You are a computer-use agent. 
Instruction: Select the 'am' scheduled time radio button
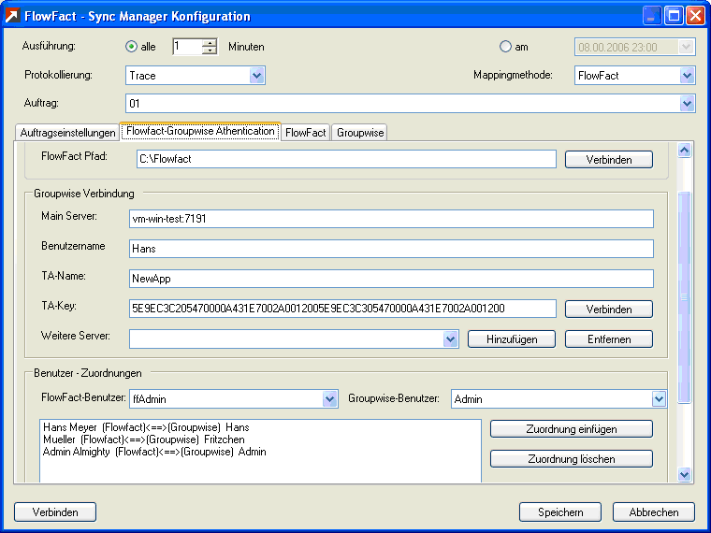click(x=506, y=47)
